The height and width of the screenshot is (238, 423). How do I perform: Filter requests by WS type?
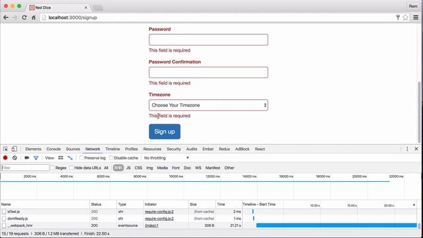tap(198, 168)
